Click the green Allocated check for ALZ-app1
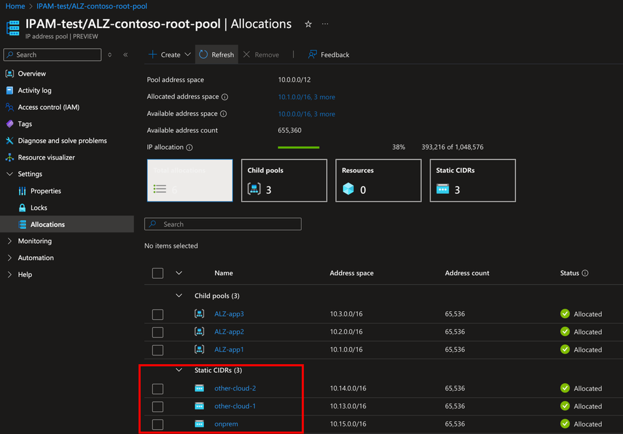Viewport: 623px width, 434px height. click(565, 349)
